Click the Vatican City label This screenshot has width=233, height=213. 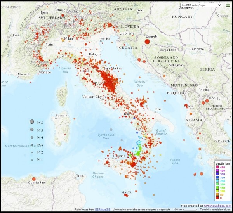(92, 97)
